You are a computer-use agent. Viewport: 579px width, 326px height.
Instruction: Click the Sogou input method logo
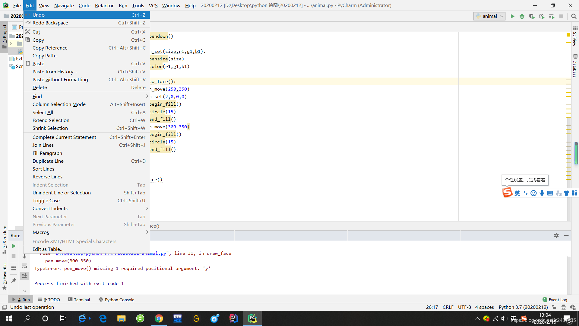(507, 193)
